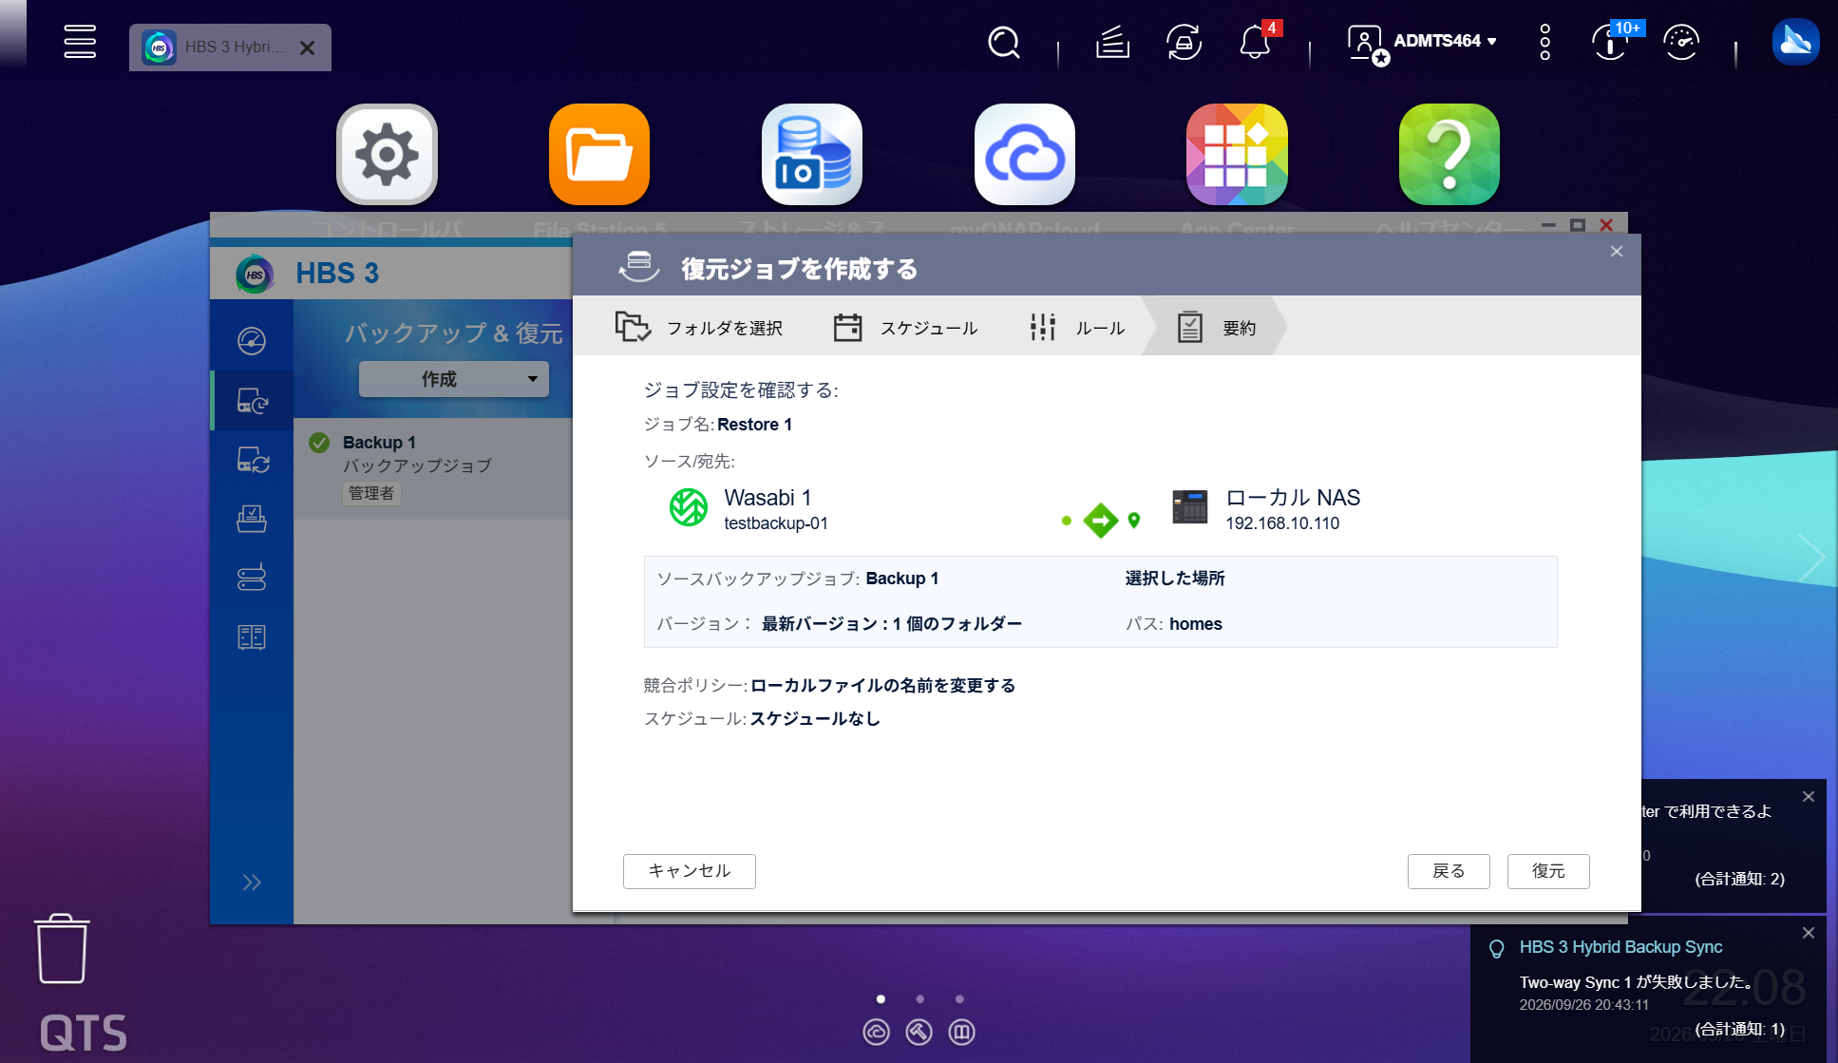The image size is (1838, 1063).
Task: Click the 復元 restore button
Action: click(1548, 871)
